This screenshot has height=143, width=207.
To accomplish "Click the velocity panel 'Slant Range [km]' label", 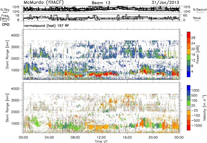I will pyautogui.click(x=7, y=108).
